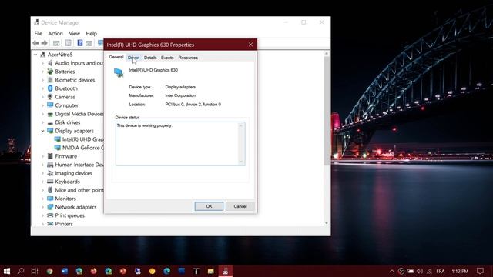Click the Device Manager tree vertical scrollbar
493x277 pixels.
click(327, 111)
